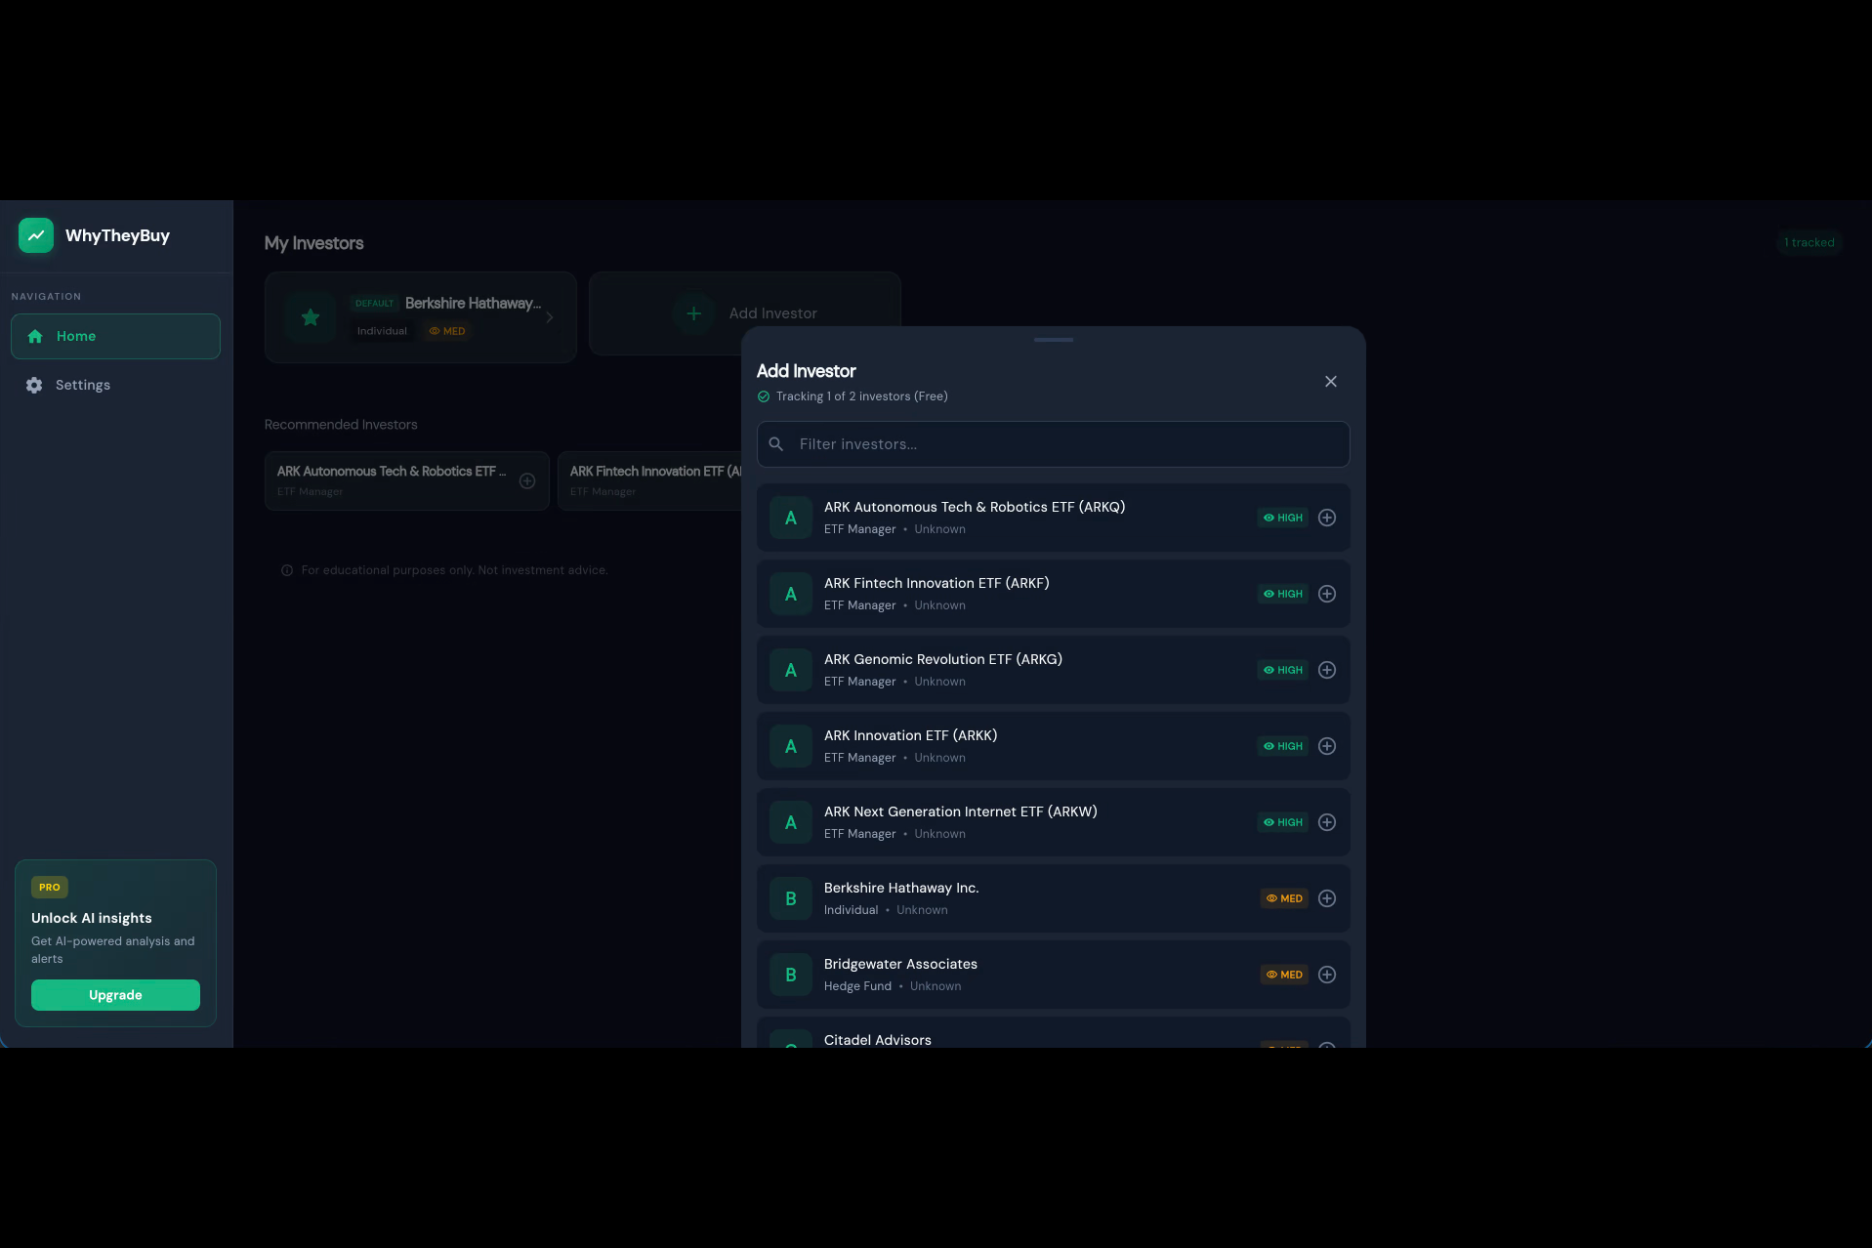Image resolution: width=1872 pixels, height=1248 pixels.
Task: Open Settings from the sidebar
Action: point(115,385)
